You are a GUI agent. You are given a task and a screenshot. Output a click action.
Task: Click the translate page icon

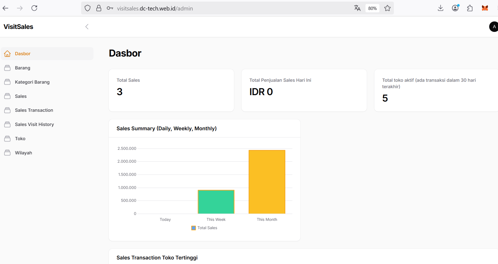[357, 8]
